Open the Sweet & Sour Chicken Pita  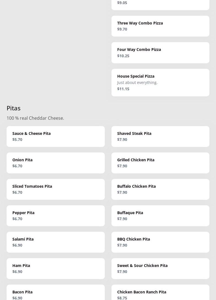(160, 268)
